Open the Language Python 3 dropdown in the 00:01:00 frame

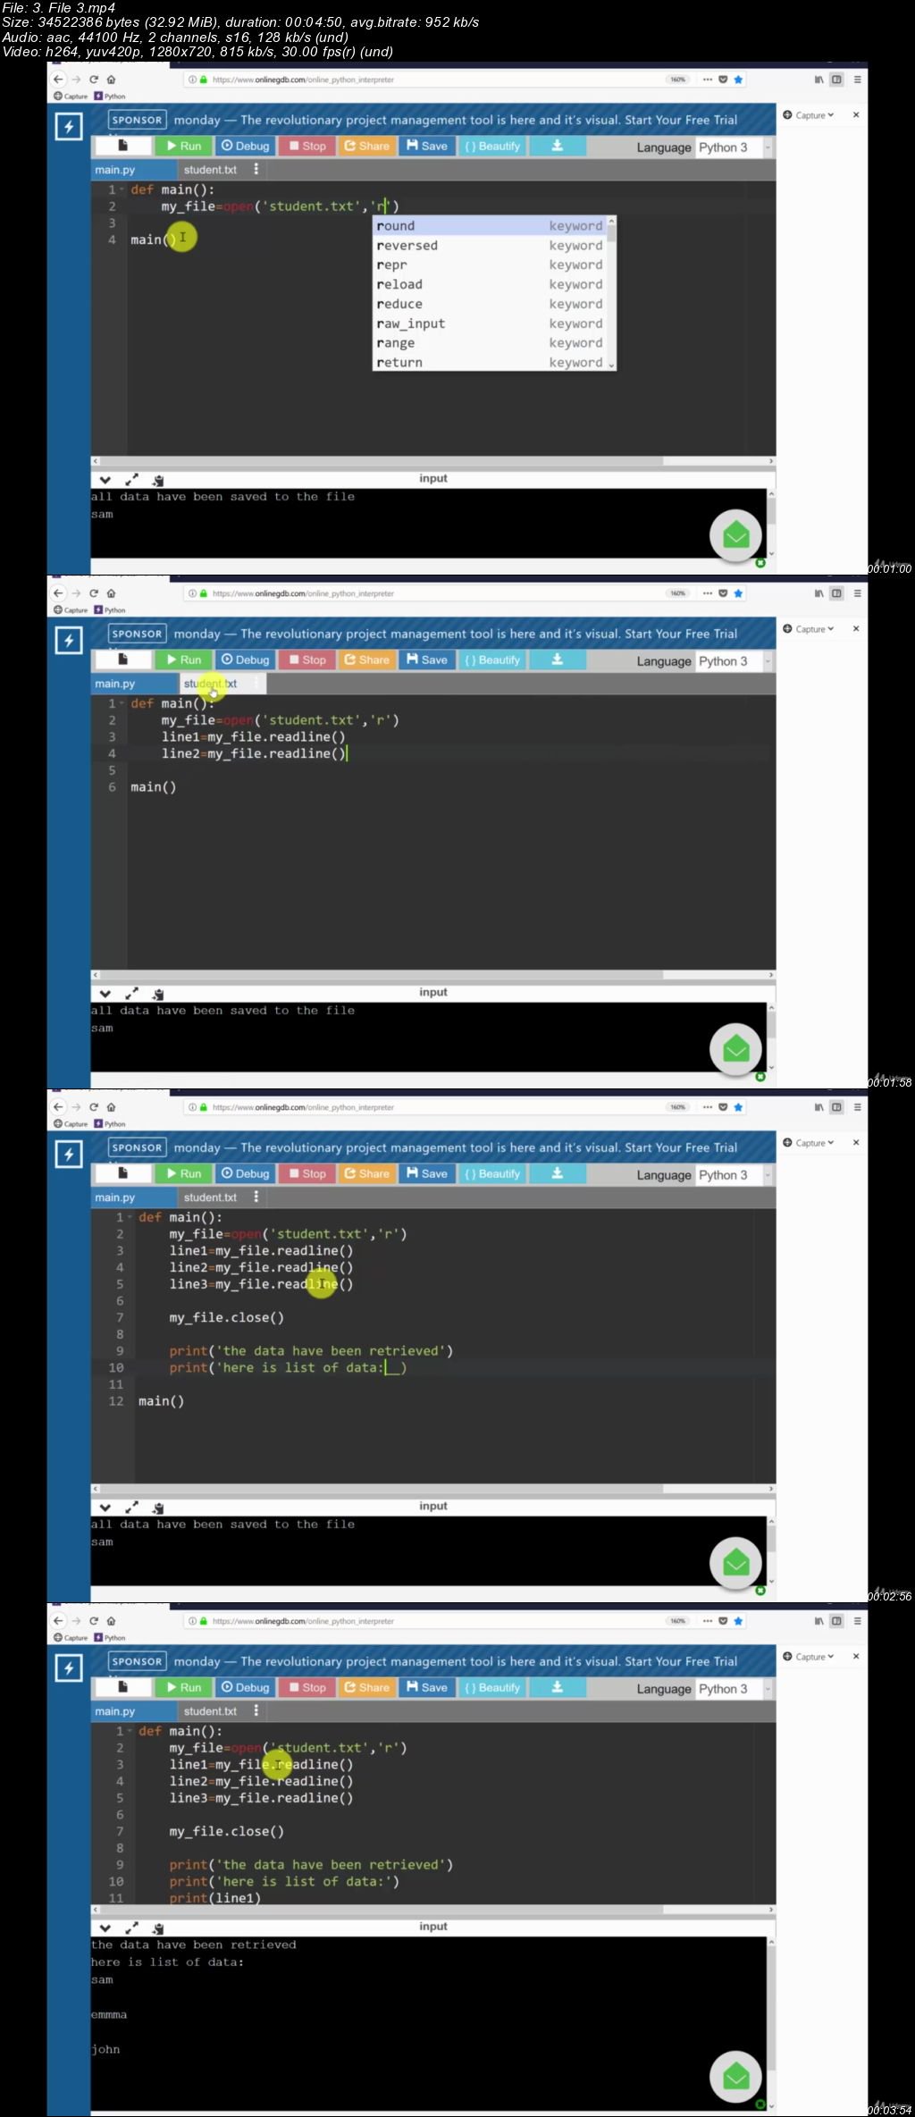coord(733,147)
